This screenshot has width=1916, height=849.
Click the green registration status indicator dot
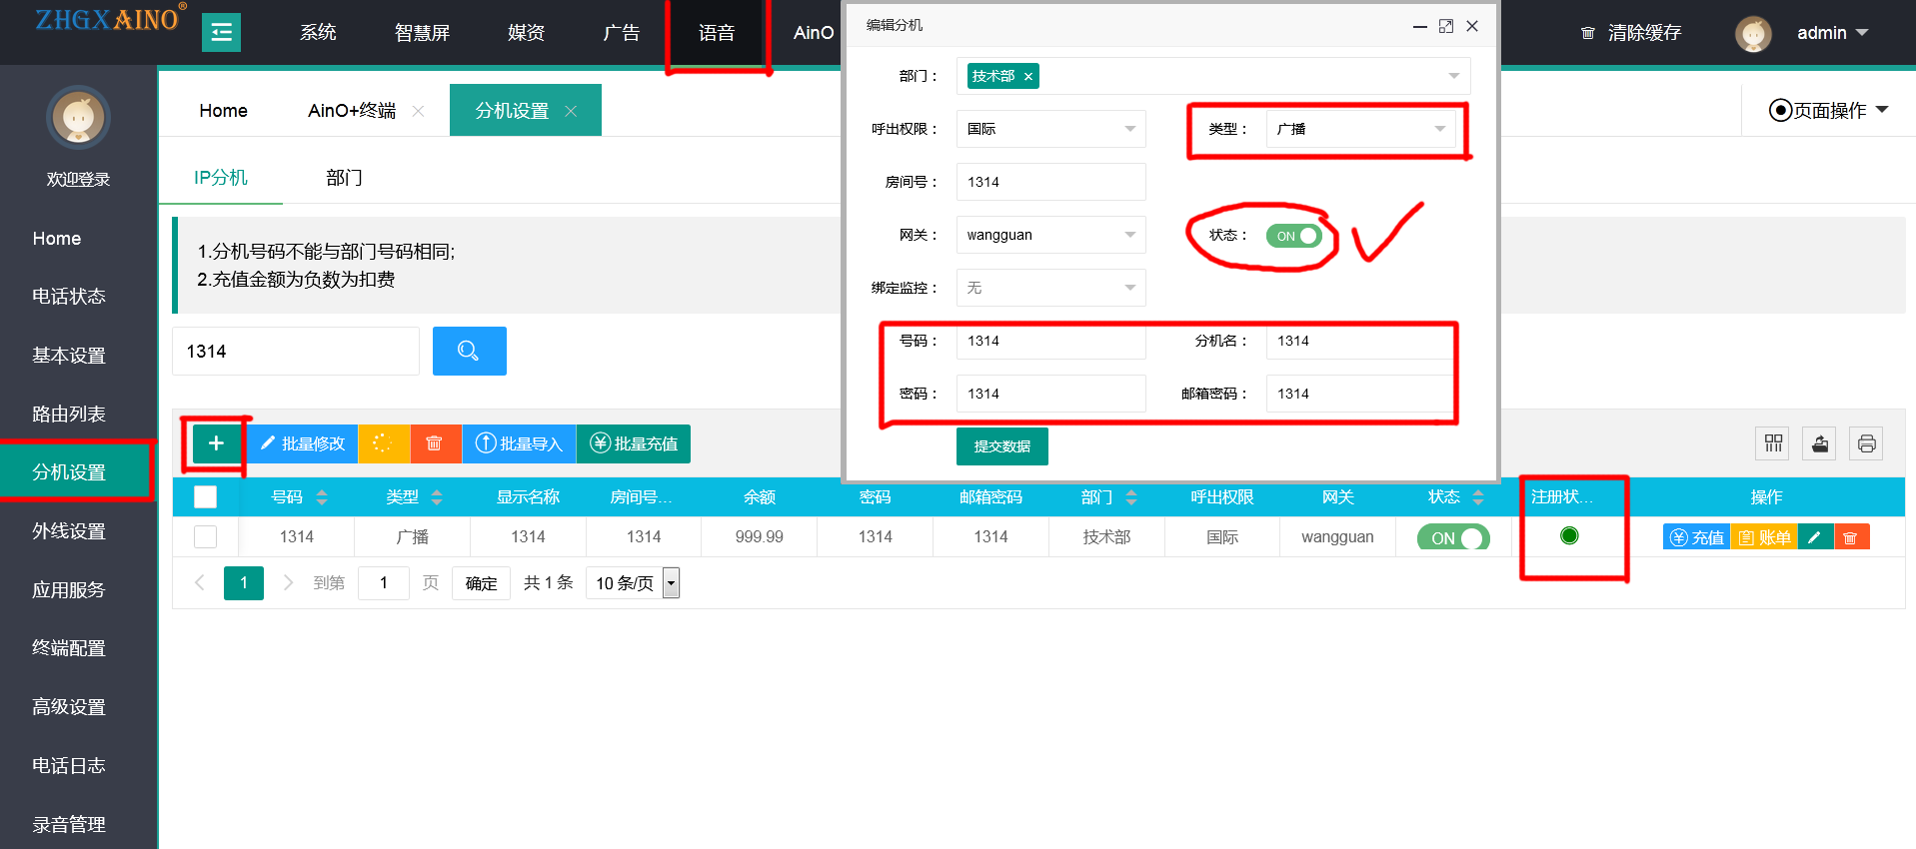(1569, 536)
